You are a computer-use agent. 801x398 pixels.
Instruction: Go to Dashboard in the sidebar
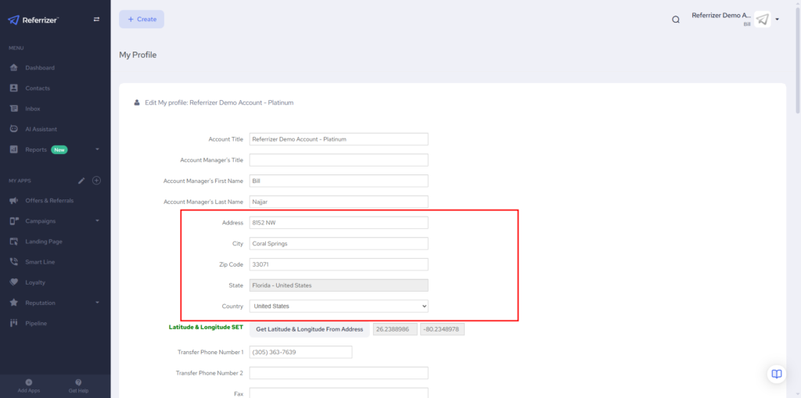click(40, 68)
